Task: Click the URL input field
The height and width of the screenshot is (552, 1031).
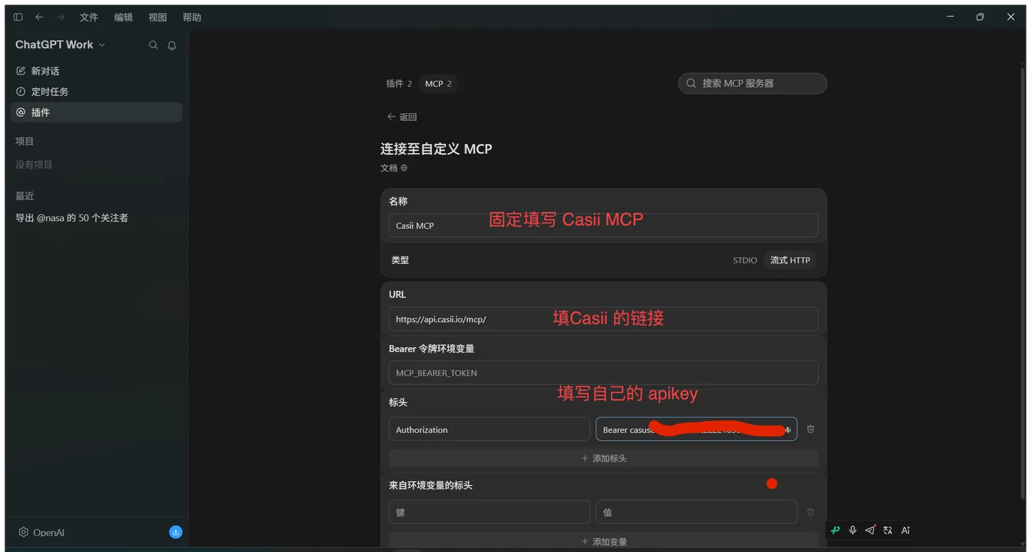Action: [x=603, y=319]
